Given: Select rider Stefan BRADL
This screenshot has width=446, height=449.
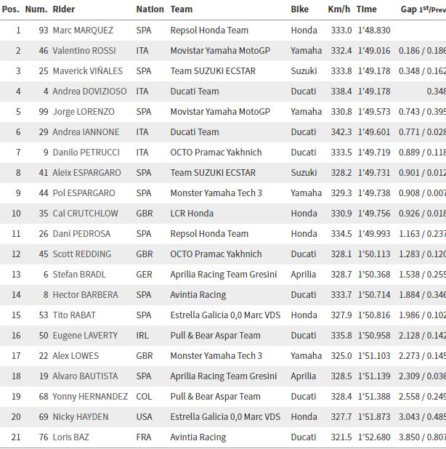Looking at the screenshot, I should tap(79, 275).
